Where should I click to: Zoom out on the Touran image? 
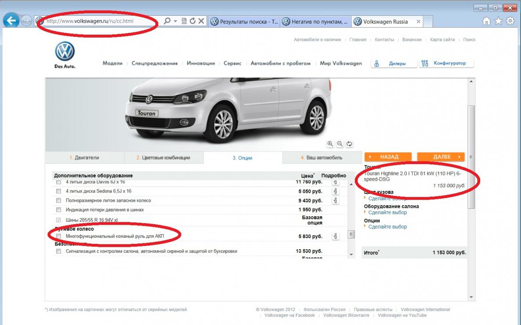click(340, 143)
